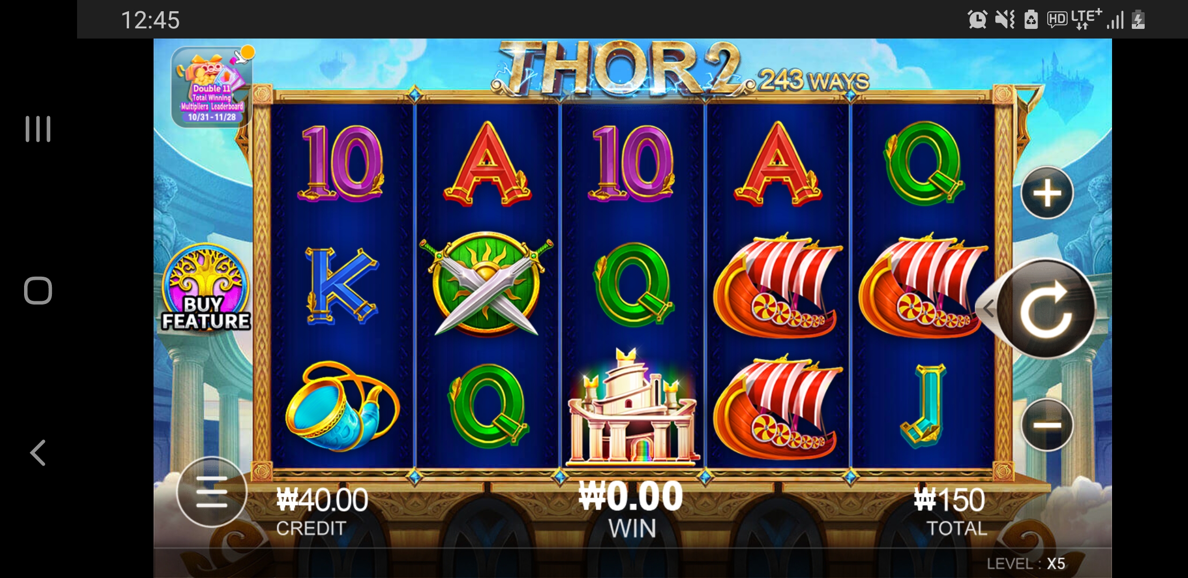Image resolution: width=1188 pixels, height=578 pixels.
Task: Expand the small arrow beside spin button
Action: click(x=987, y=309)
